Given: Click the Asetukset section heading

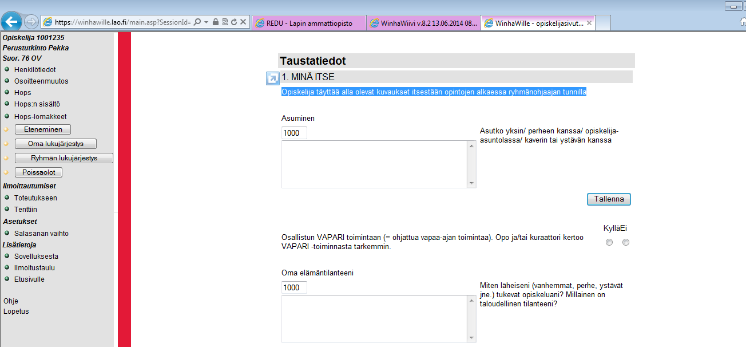Looking at the screenshot, I should point(20,222).
